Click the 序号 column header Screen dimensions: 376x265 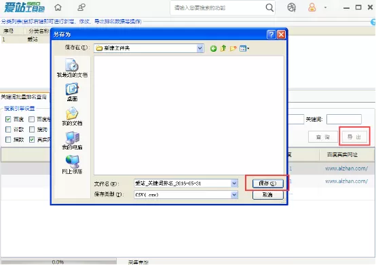pyautogui.click(x=9, y=31)
